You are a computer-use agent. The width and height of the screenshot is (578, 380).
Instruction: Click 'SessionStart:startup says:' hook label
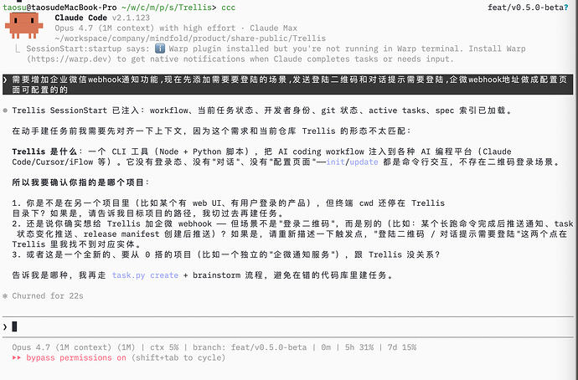[x=88, y=49]
